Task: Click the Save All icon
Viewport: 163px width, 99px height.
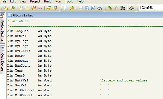Action: (87, 8)
